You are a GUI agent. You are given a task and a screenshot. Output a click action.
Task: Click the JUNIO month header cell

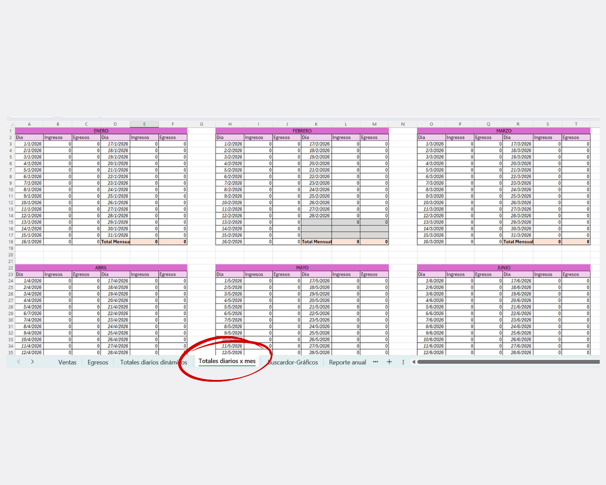pos(504,268)
